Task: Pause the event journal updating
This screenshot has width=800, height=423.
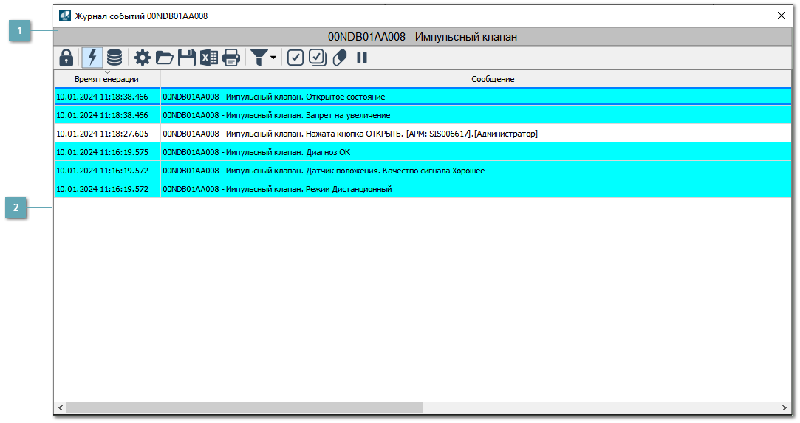Action: pos(362,58)
